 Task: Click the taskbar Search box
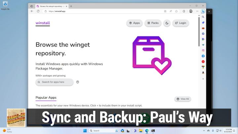coord(103,131)
